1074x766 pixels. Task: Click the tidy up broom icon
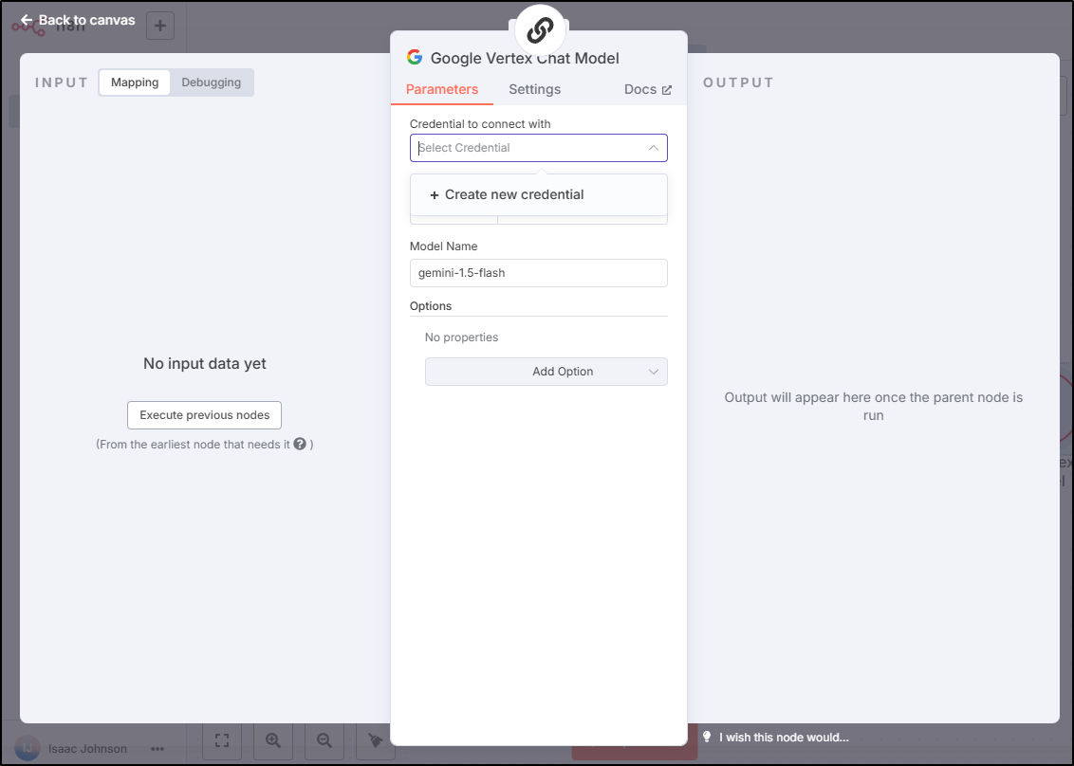click(x=376, y=740)
